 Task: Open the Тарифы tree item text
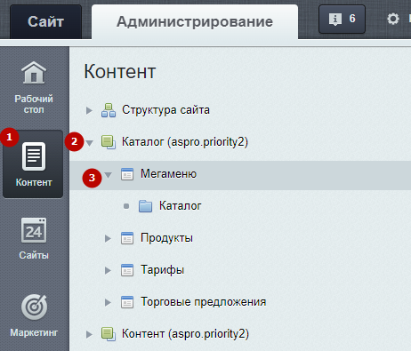point(162,270)
